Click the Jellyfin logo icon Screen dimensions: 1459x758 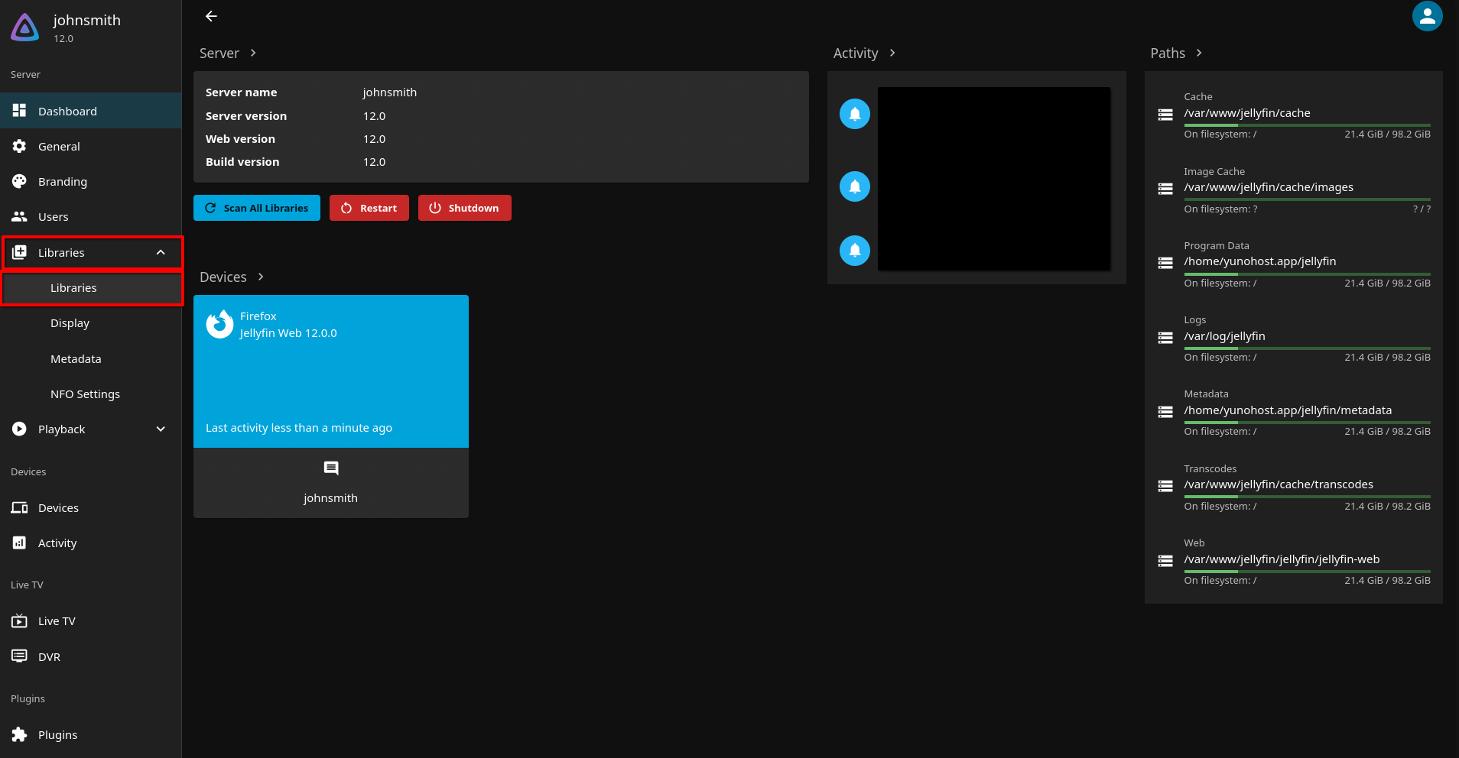pyautogui.click(x=24, y=28)
